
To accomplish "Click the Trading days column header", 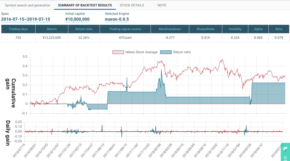I will (18, 29).
